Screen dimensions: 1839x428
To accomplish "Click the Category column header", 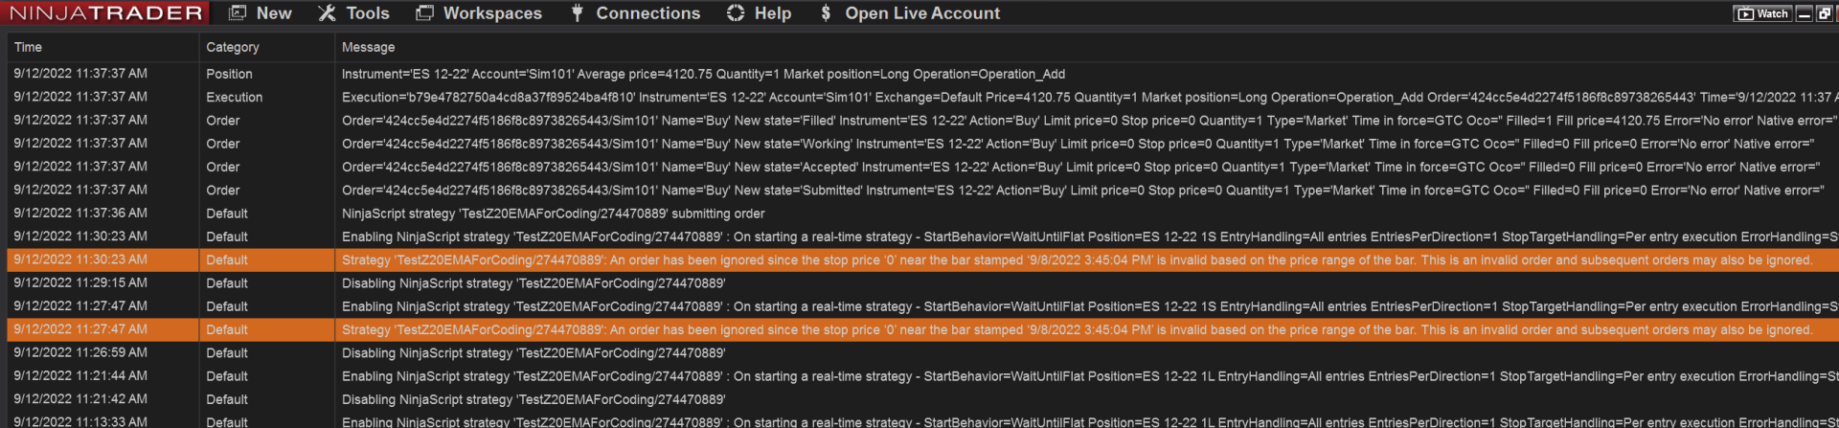I will [x=233, y=47].
